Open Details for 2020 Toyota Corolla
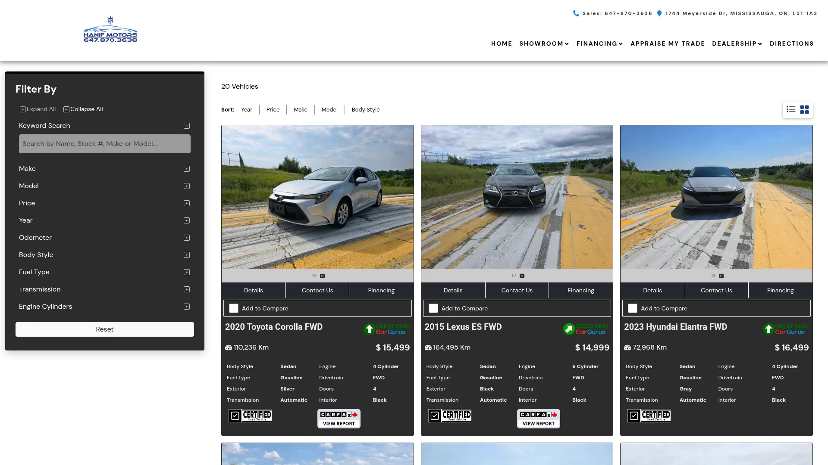Screen dimensions: 828x465 pos(254,290)
